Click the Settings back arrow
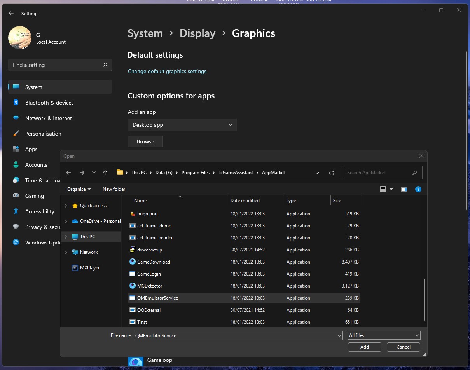This screenshot has height=370, width=470. coord(11,13)
